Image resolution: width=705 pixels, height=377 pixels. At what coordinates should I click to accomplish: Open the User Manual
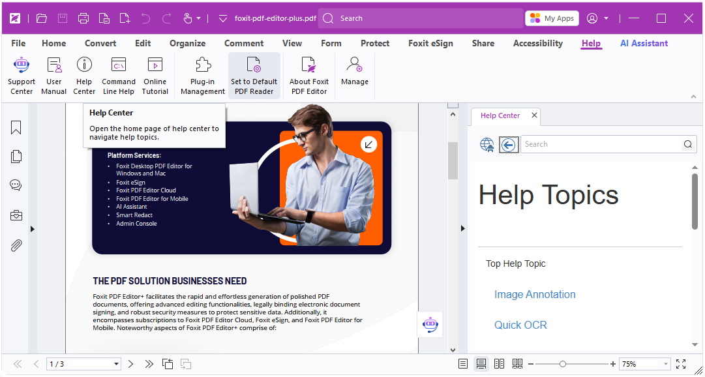(54, 76)
